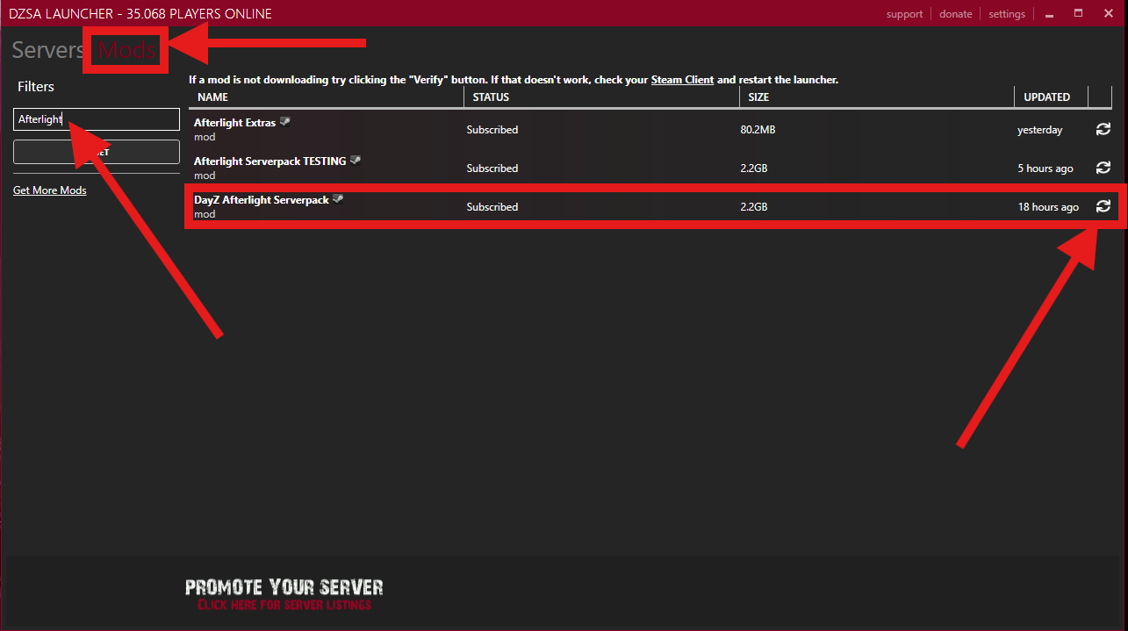This screenshot has height=631, width=1128.
Task: Click the 'yesterday' updated value
Action: point(1040,130)
